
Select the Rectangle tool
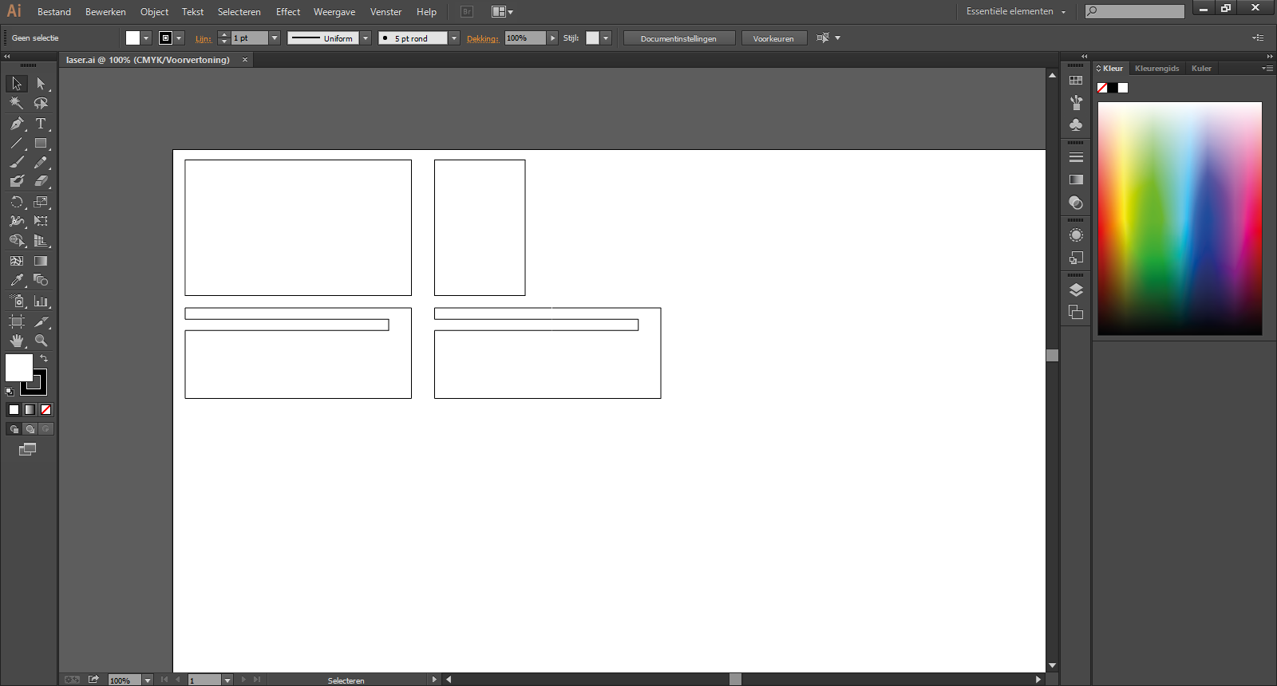[x=41, y=144]
